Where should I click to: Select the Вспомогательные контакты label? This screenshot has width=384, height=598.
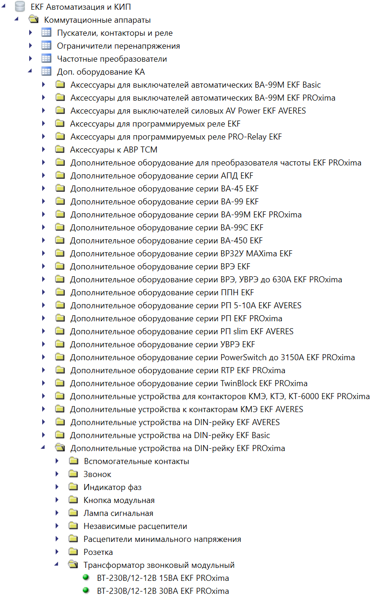(136, 461)
